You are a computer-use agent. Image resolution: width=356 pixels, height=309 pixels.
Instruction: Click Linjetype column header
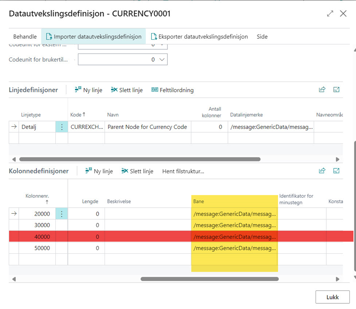[31, 115]
